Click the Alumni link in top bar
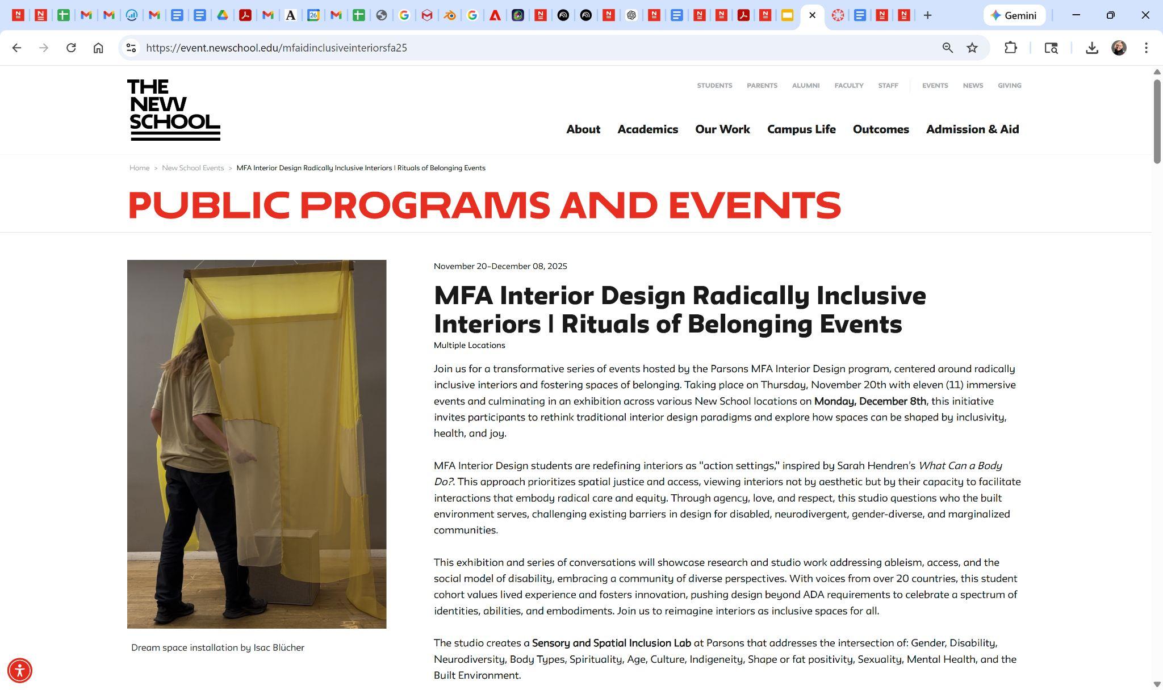The image size is (1163, 690). click(x=805, y=86)
